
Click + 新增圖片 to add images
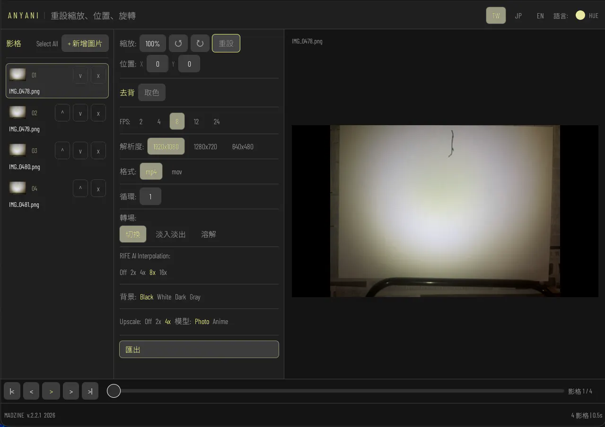pos(85,43)
